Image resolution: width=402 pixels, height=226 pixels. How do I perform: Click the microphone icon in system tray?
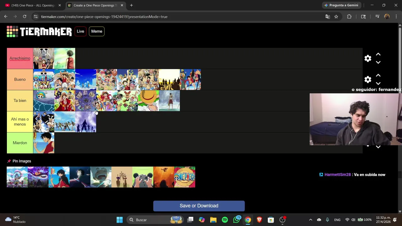[x=327, y=220]
